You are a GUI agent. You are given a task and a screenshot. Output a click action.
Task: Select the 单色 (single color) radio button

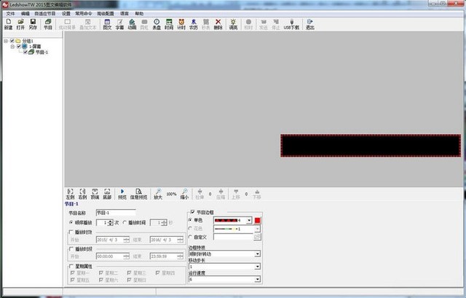point(191,220)
